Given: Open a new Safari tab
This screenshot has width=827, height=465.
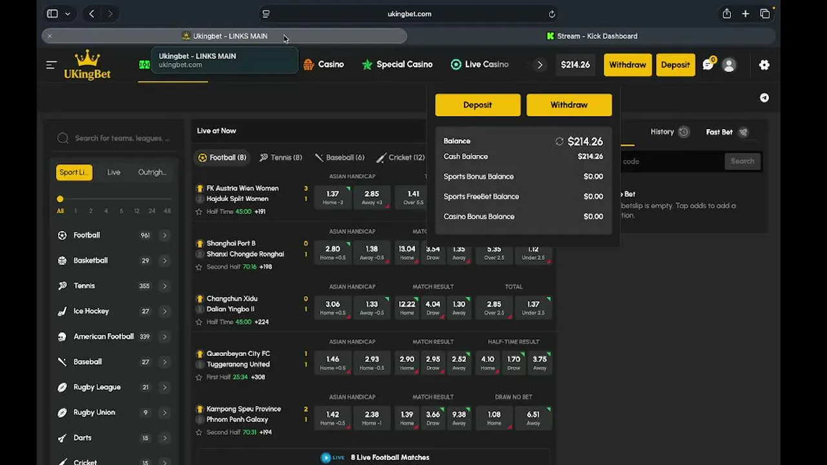Looking at the screenshot, I should (746, 14).
